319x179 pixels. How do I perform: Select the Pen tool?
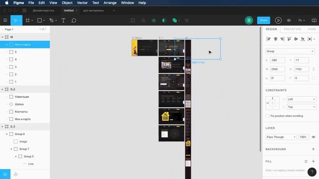point(51,20)
